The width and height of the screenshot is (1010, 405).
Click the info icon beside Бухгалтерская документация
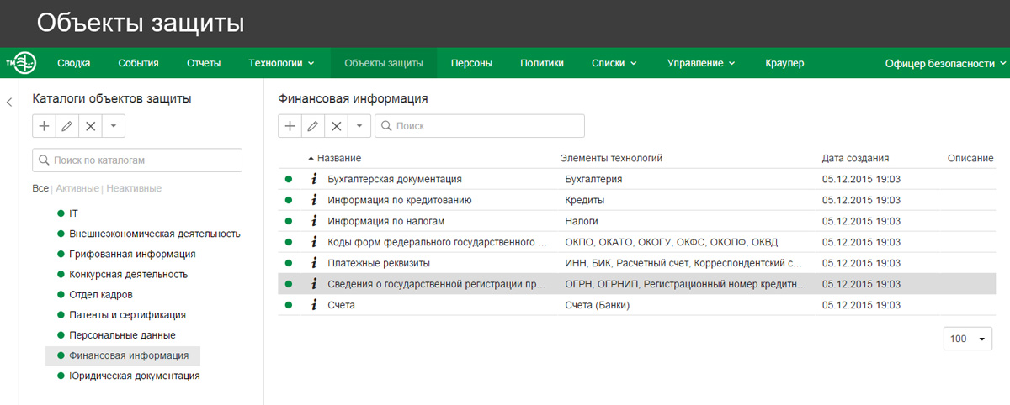[314, 179]
